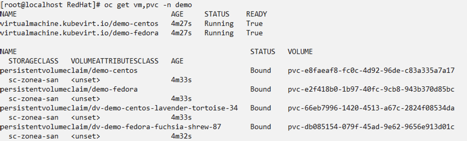Click the VOLUMEATTRIBUTESCLASS column header
The height and width of the screenshot is (141, 467).
coord(115,61)
